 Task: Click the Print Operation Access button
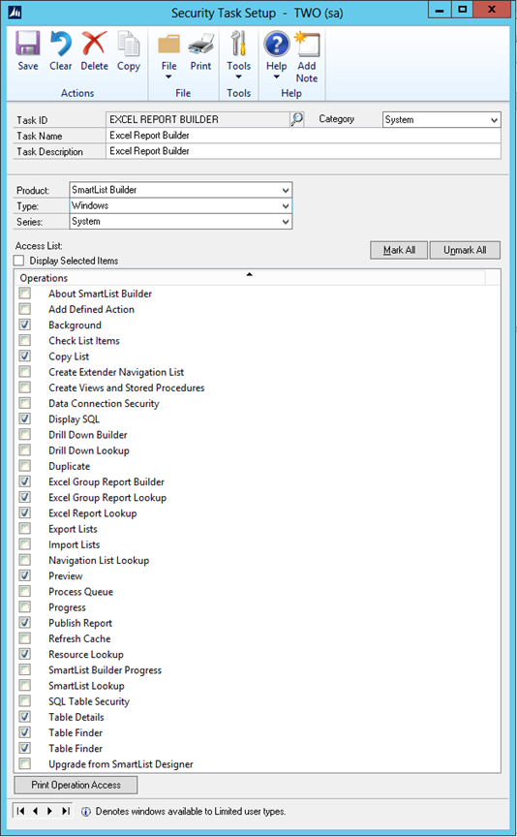click(x=76, y=785)
